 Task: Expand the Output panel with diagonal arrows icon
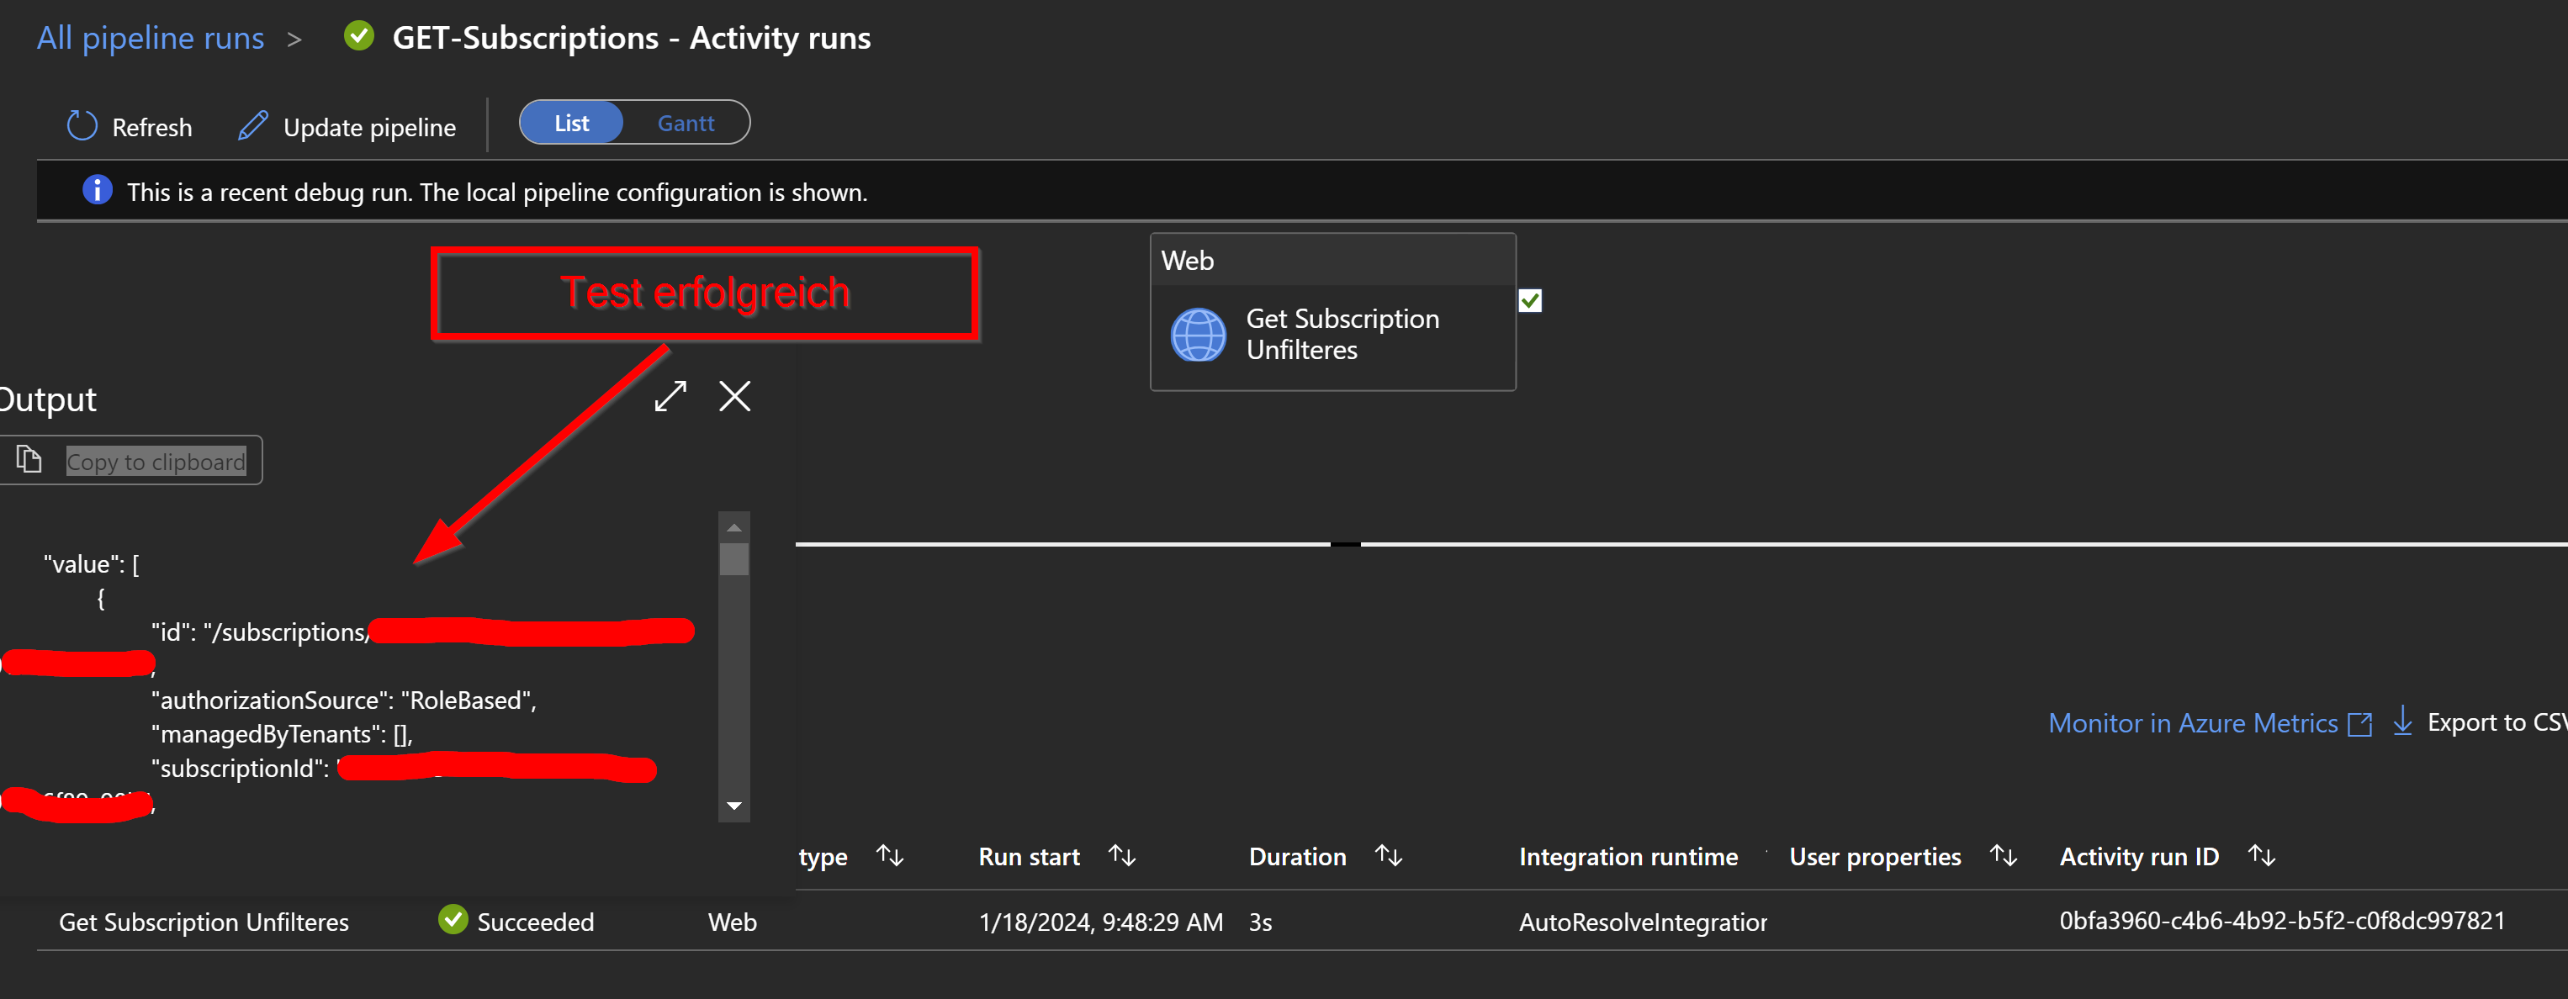click(x=670, y=396)
